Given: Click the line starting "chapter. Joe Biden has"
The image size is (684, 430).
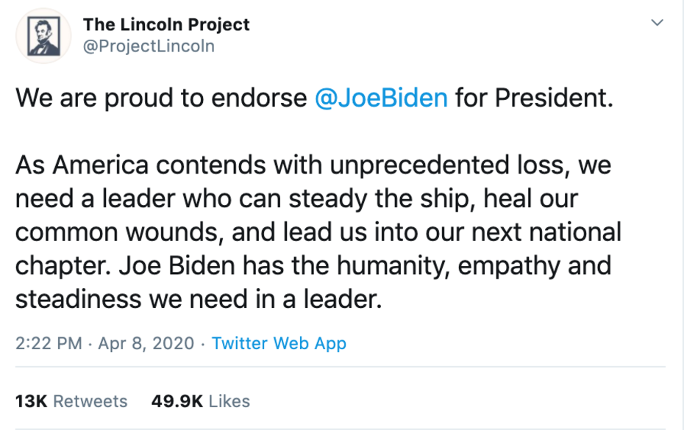Looking at the screenshot, I should pos(313,265).
